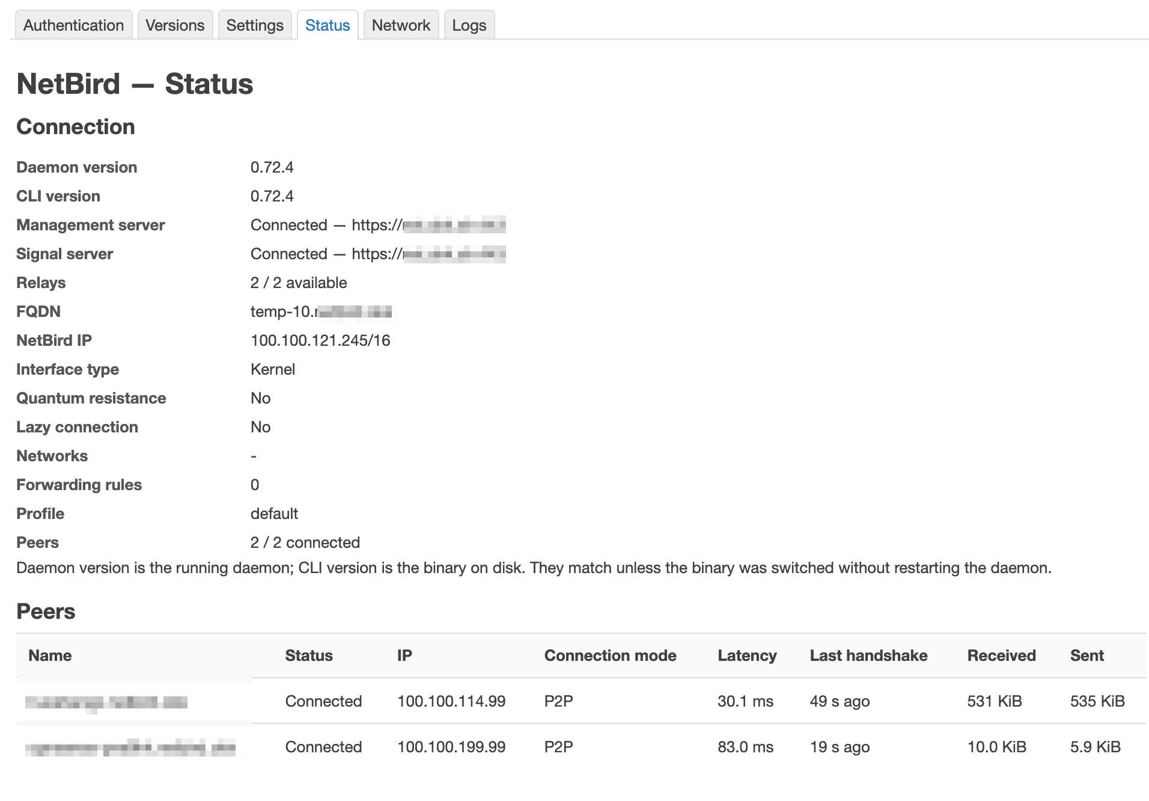Select the Status tab

coord(328,25)
